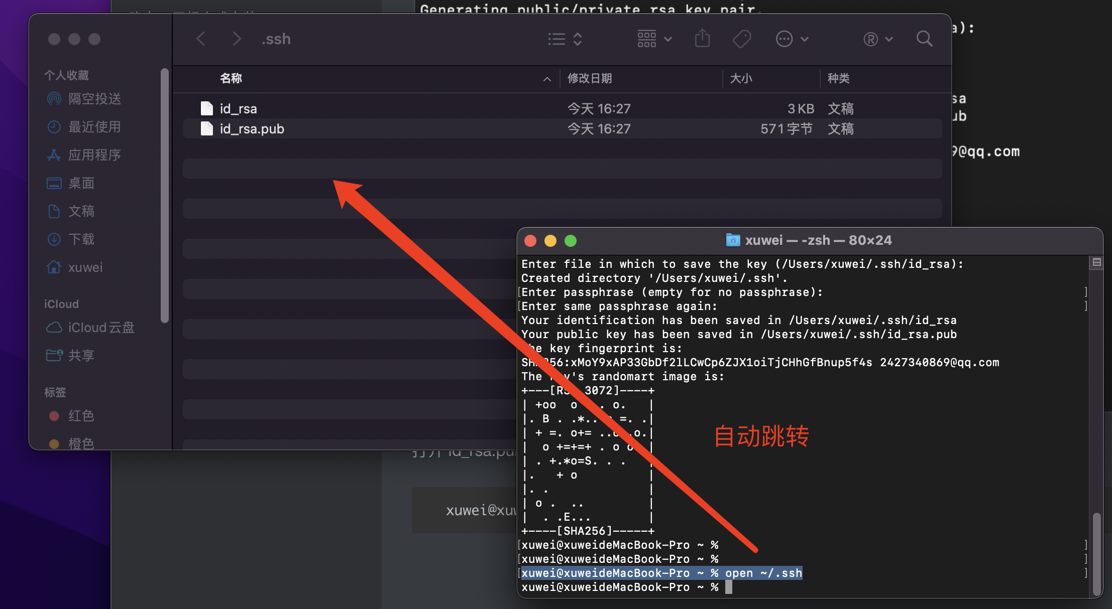Viewport: 1112px width, 609px height.
Task: Open xuwei home folder in sidebar
Action: pos(85,267)
